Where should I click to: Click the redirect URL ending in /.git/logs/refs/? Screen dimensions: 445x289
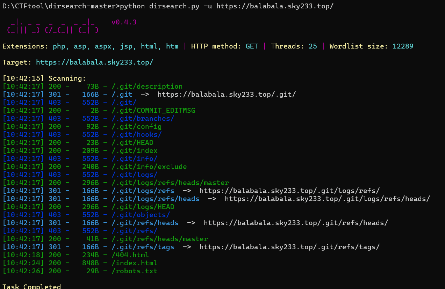pos(289,191)
